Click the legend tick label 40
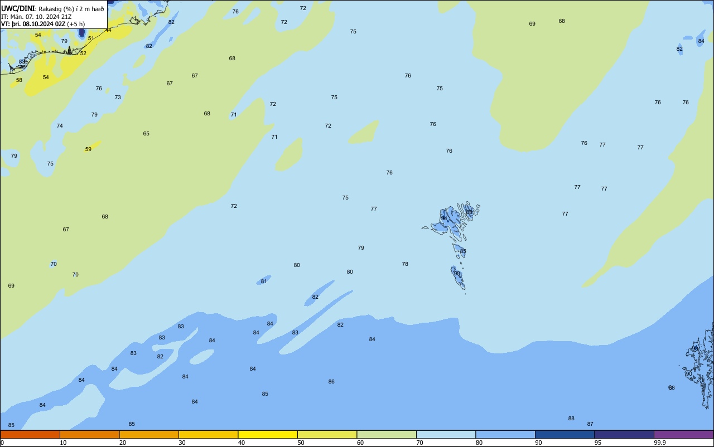Image resolution: width=714 pixels, height=447 pixels. 242,443
